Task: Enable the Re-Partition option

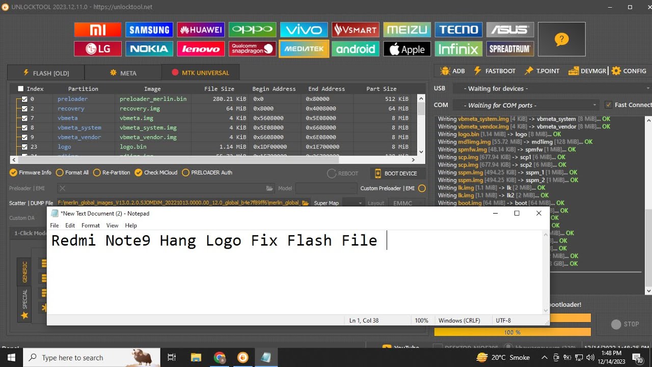Action: [112, 172]
